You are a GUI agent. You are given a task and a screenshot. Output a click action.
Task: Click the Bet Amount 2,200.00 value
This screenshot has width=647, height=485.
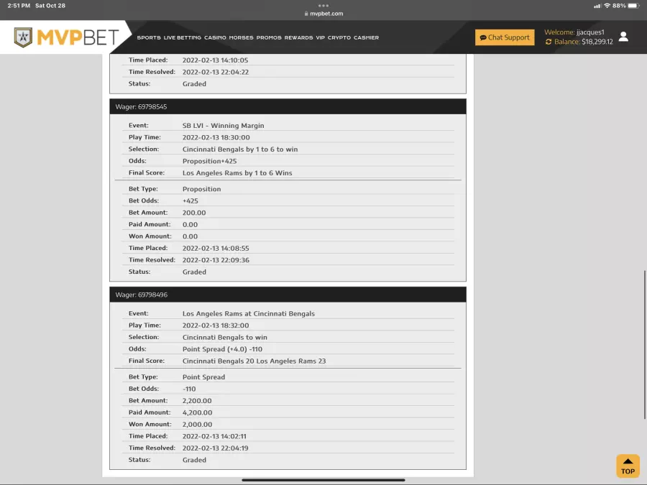(197, 401)
